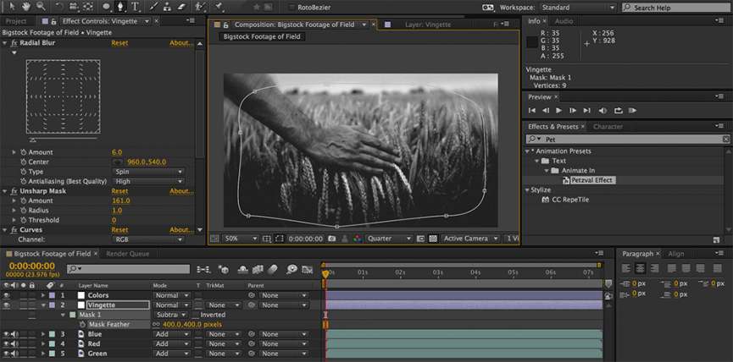Select the Hand tool
This screenshot has width=733, height=362.
click(x=26, y=7)
